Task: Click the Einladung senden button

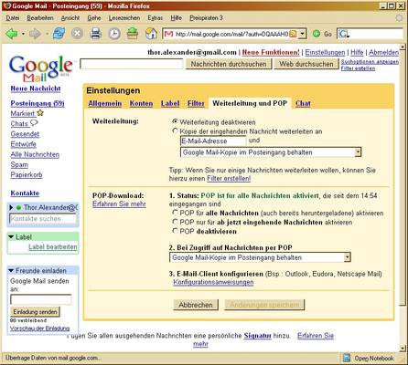Action: click(x=35, y=312)
